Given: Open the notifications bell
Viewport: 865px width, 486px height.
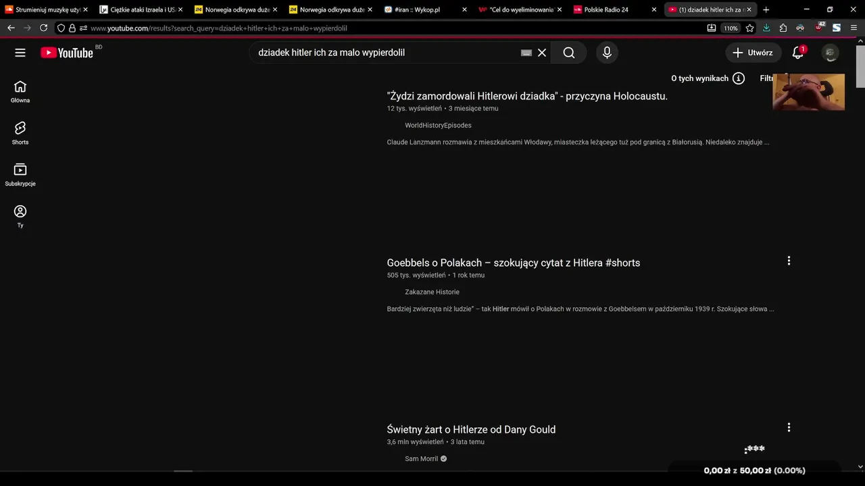Looking at the screenshot, I should click(798, 53).
